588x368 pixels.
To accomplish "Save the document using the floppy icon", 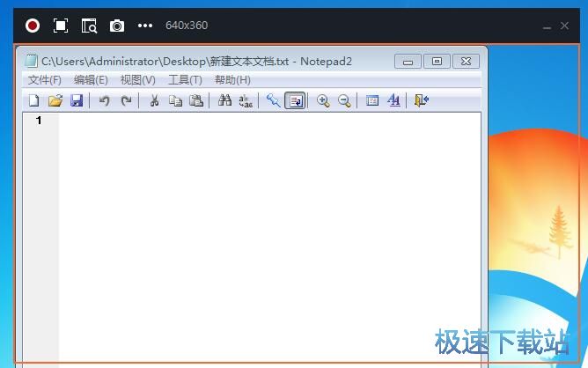I will pyautogui.click(x=77, y=100).
